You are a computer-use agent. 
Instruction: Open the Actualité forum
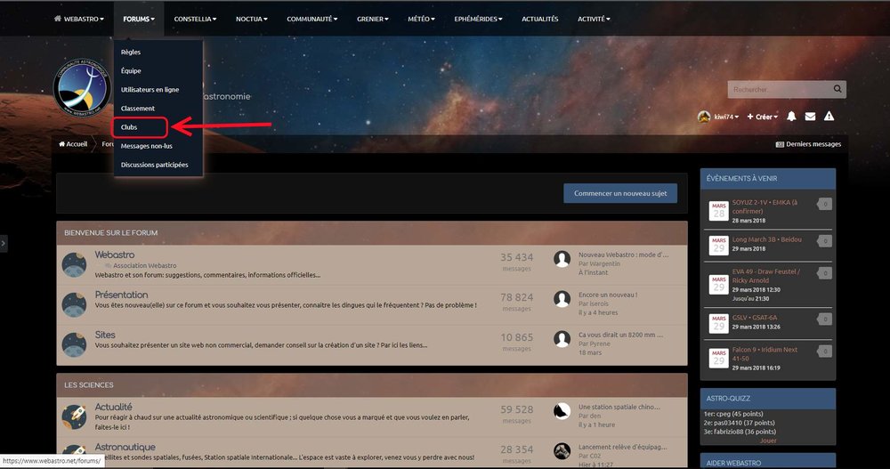[x=114, y=407]
